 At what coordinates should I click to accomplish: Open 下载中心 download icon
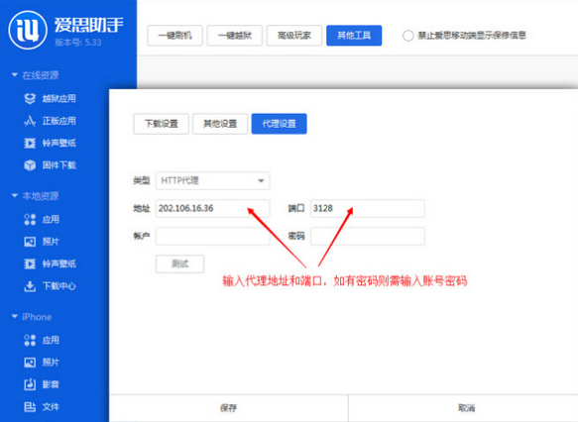point(30,286)
